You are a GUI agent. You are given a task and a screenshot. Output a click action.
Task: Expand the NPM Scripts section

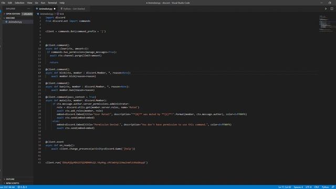13,183
